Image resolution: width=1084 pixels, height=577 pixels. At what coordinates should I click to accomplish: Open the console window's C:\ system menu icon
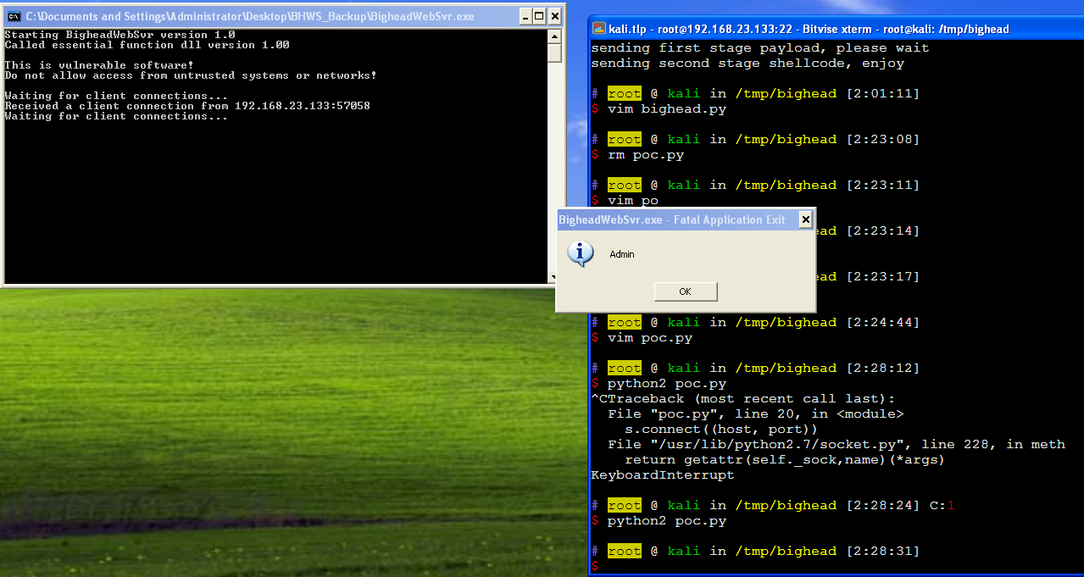(x=14, y=16)
